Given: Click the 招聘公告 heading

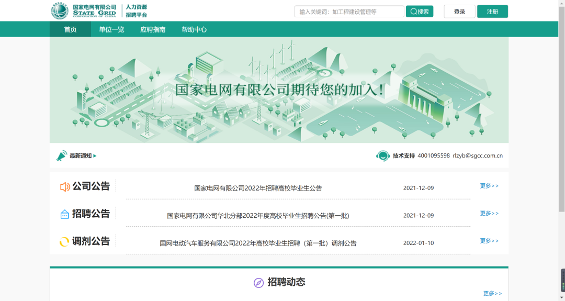Looking at the screenshot, I should 91,214.
